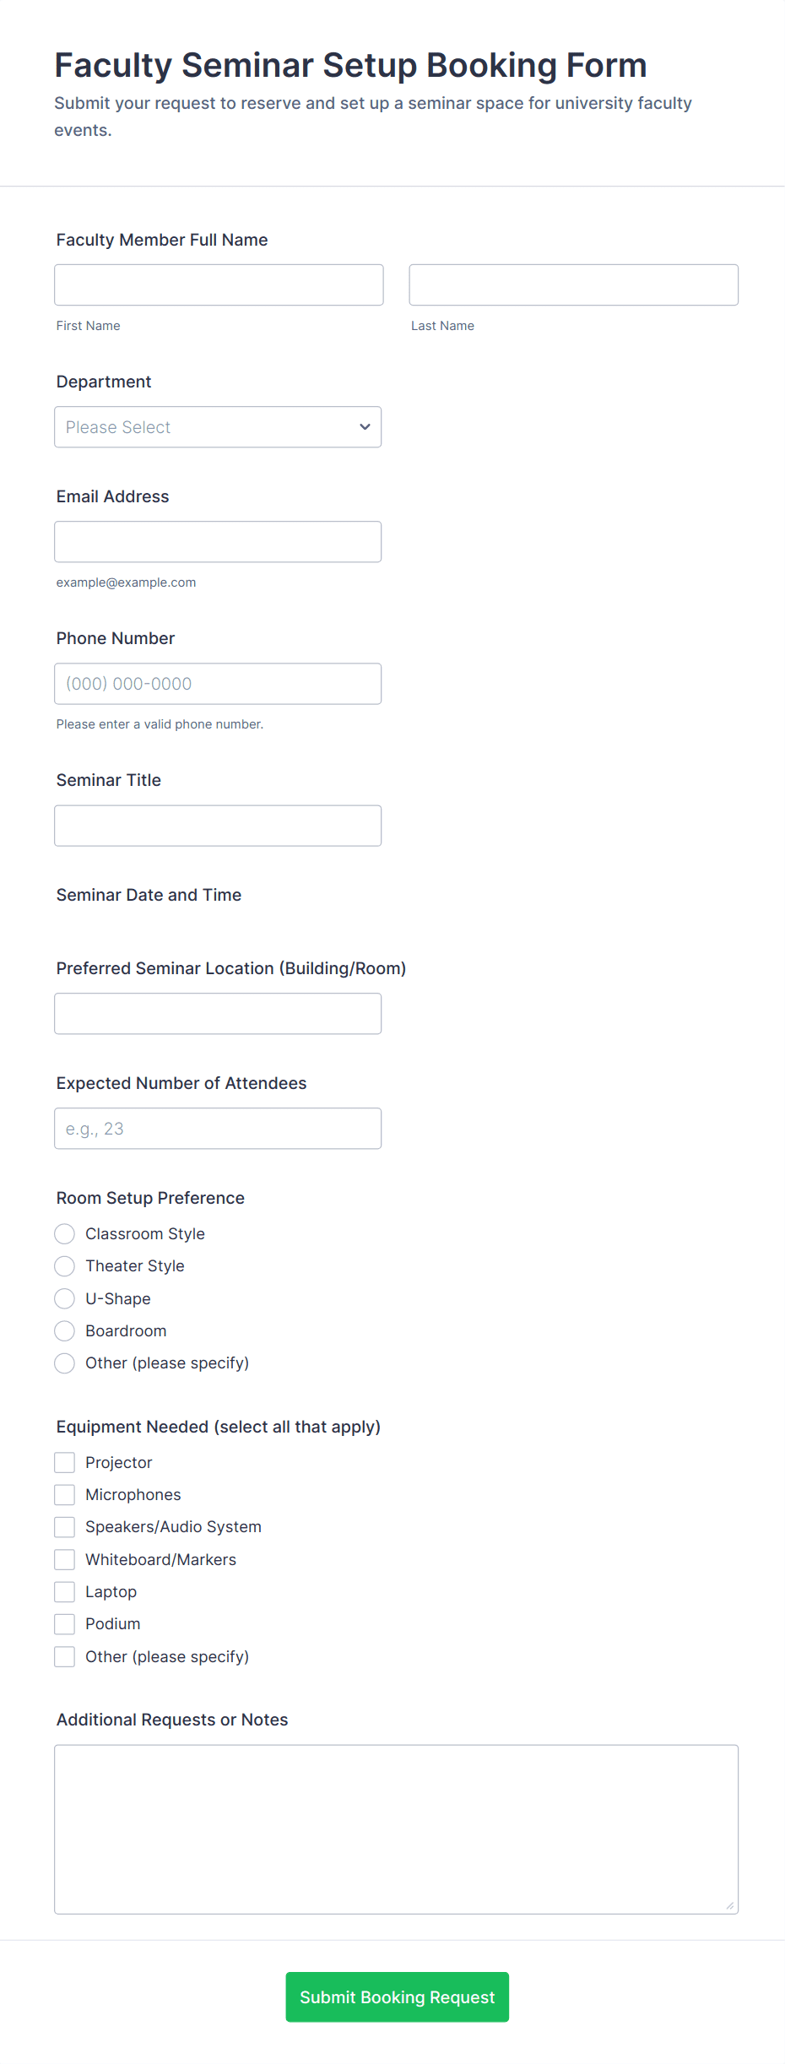Pick Boardroom room setup
The image size is (785, 2064).
65,1331
